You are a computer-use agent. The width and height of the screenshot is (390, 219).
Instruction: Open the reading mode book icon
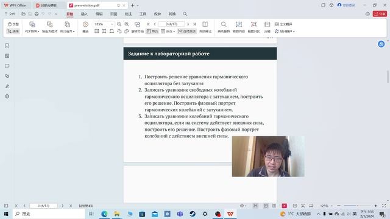[205, 24]
